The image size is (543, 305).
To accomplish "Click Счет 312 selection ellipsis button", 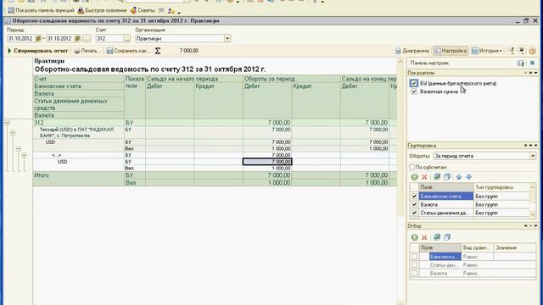I will 126,38.
